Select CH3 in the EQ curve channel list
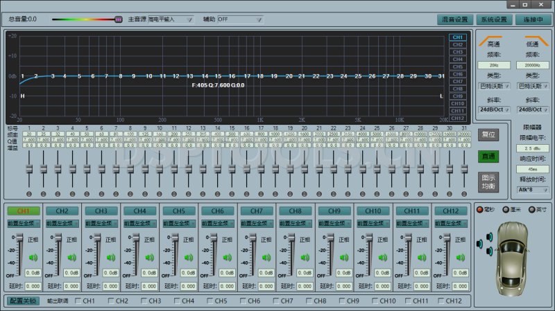This screenshot has width=555, height=311. click(x=457, y=52)
